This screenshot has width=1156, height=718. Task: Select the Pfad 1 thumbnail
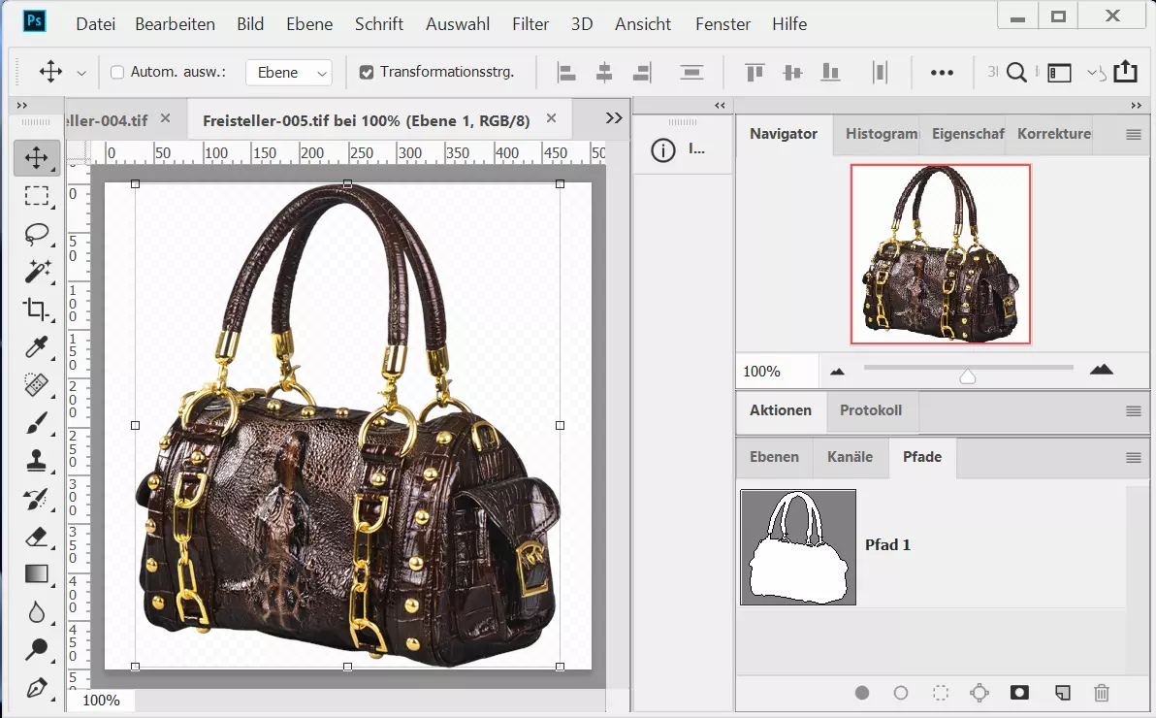(x=797, y=546)
